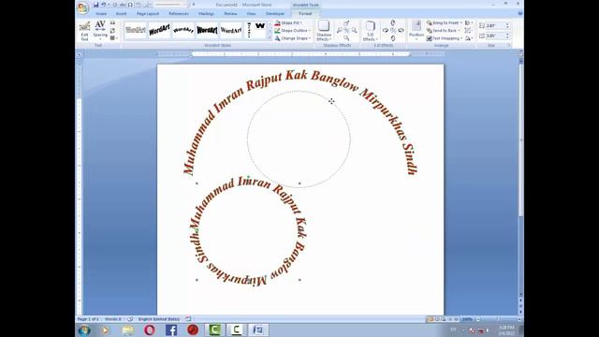Click the Windows Start button
This screenshot has width=599, height=337.
(x=84, y=330)
